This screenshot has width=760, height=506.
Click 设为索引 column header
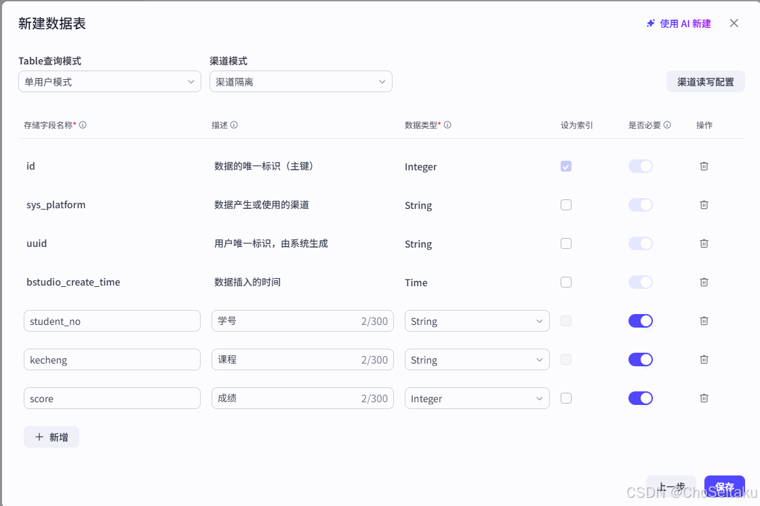tap(576, 125)
